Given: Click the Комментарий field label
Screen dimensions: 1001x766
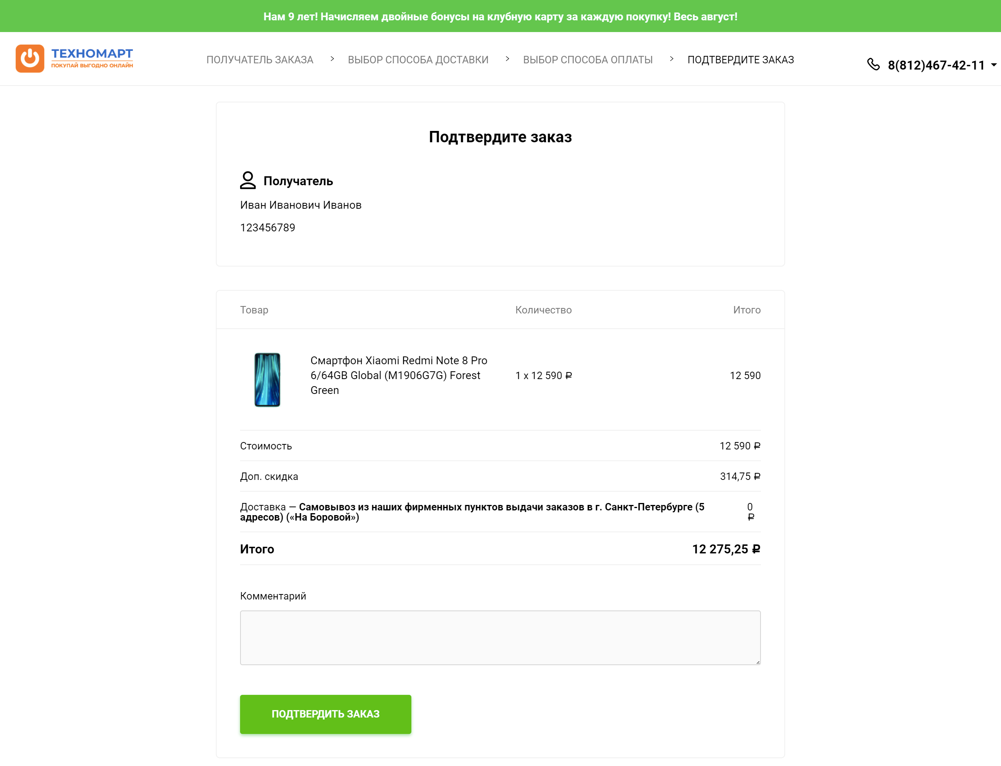Looking at the screenshot, I should click(273, 596).
